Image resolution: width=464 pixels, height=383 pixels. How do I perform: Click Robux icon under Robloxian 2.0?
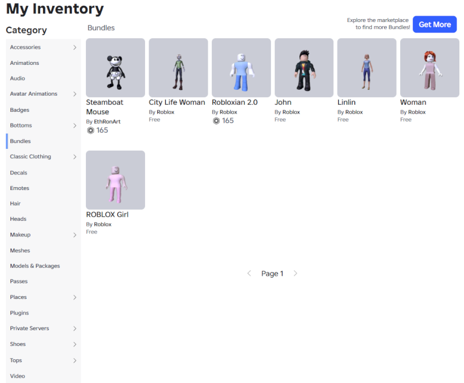pyautogui.click(x=216, y=121)
